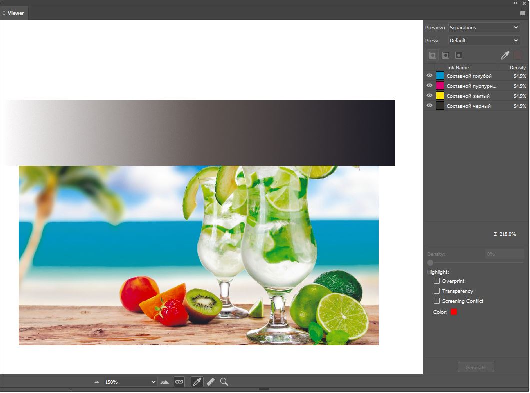Screen dimensions: 530x393
Task: Open the red highlight Color swatch
Action: [454, 312]
